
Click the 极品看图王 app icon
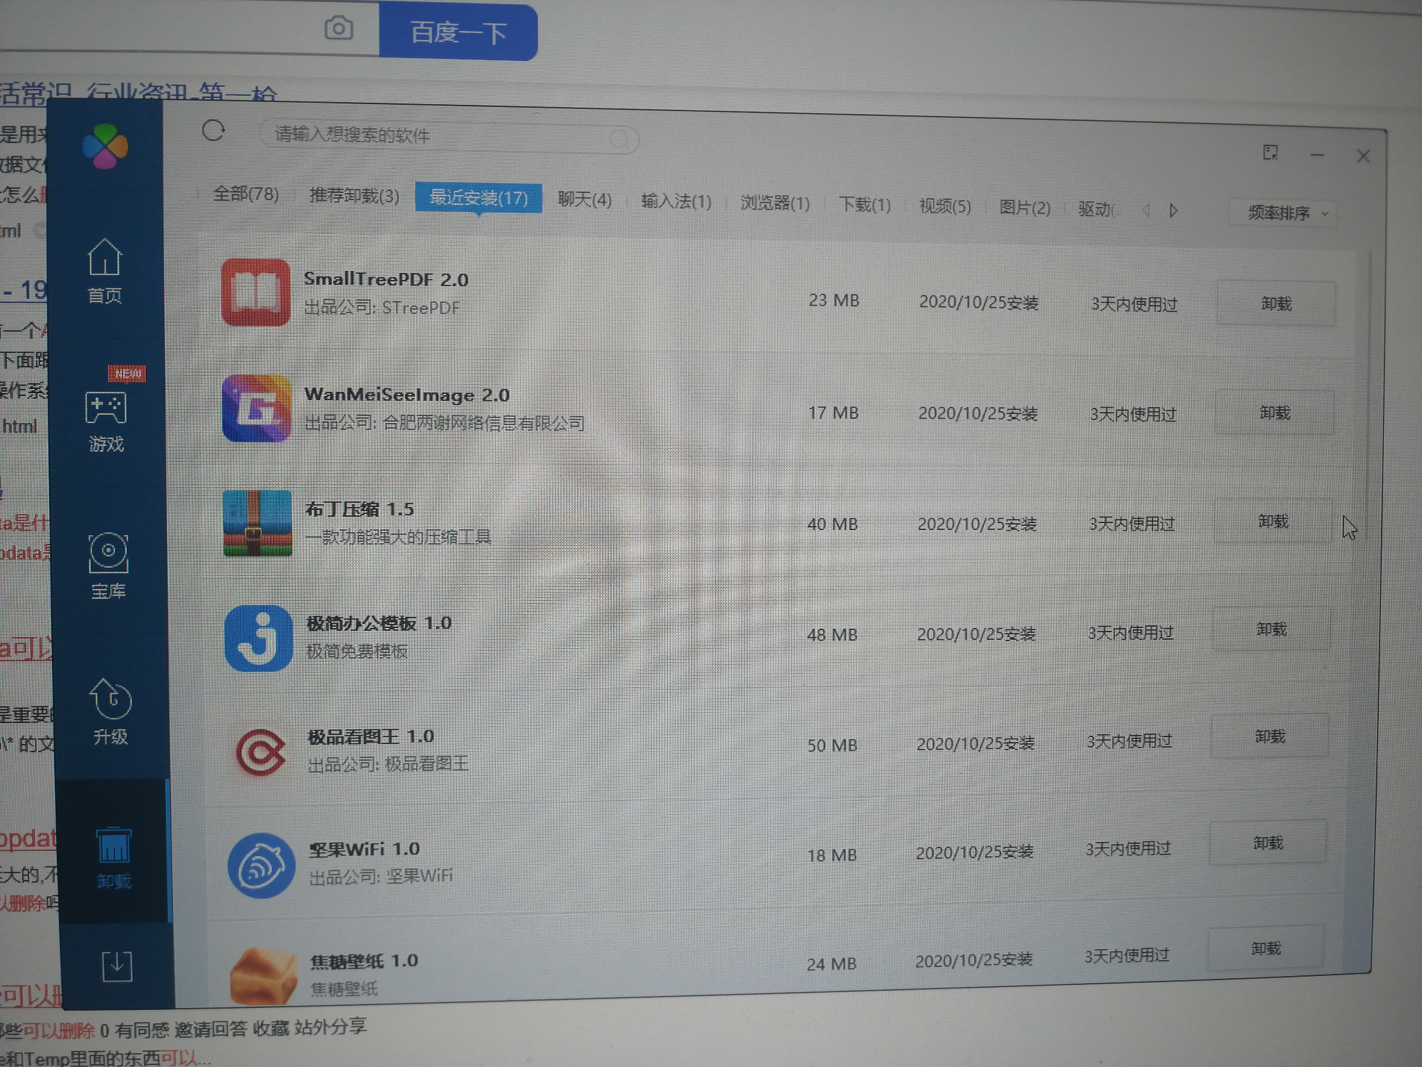pyautogui.click(x=260, y=752)
